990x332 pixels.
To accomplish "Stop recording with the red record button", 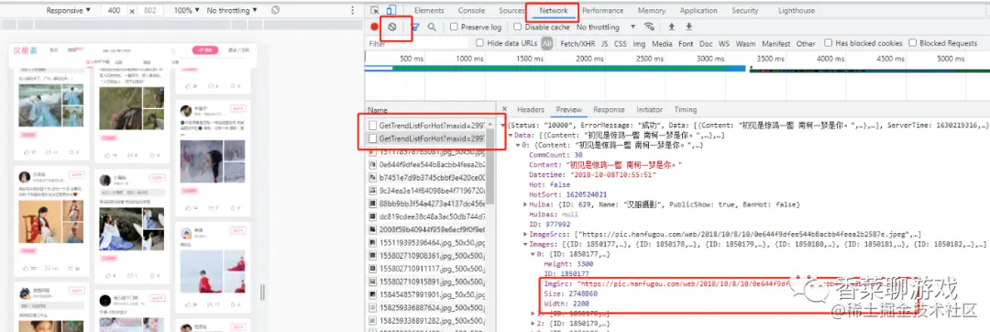I will click(374, 28).
